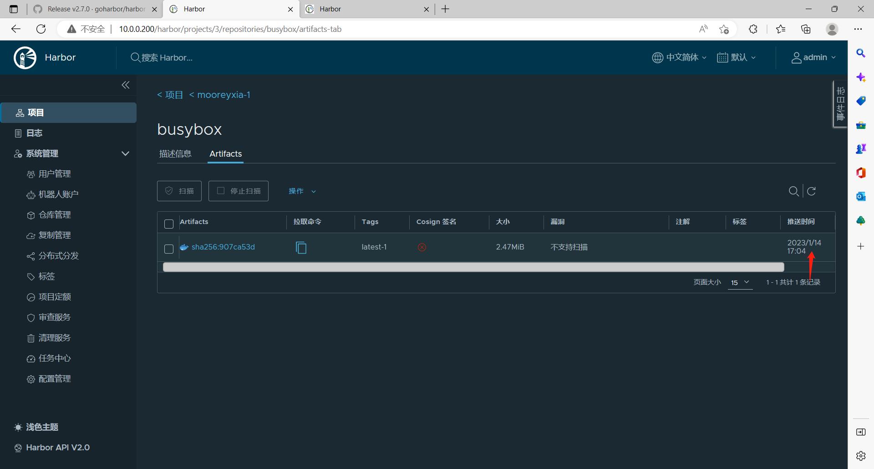This screenshot has width=874, height=469.
Task: Collapse the 系统管理 section chevron
Action: [125, 153]
